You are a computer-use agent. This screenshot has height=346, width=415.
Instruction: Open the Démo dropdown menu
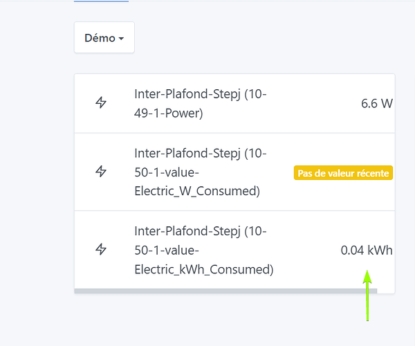click(x=104, y=38)
